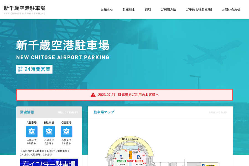Image resolution: width=249 pixels, height=166 pixels.
Task: Click the お問い合わせ contact link
Action: click(x=231, y=10)
